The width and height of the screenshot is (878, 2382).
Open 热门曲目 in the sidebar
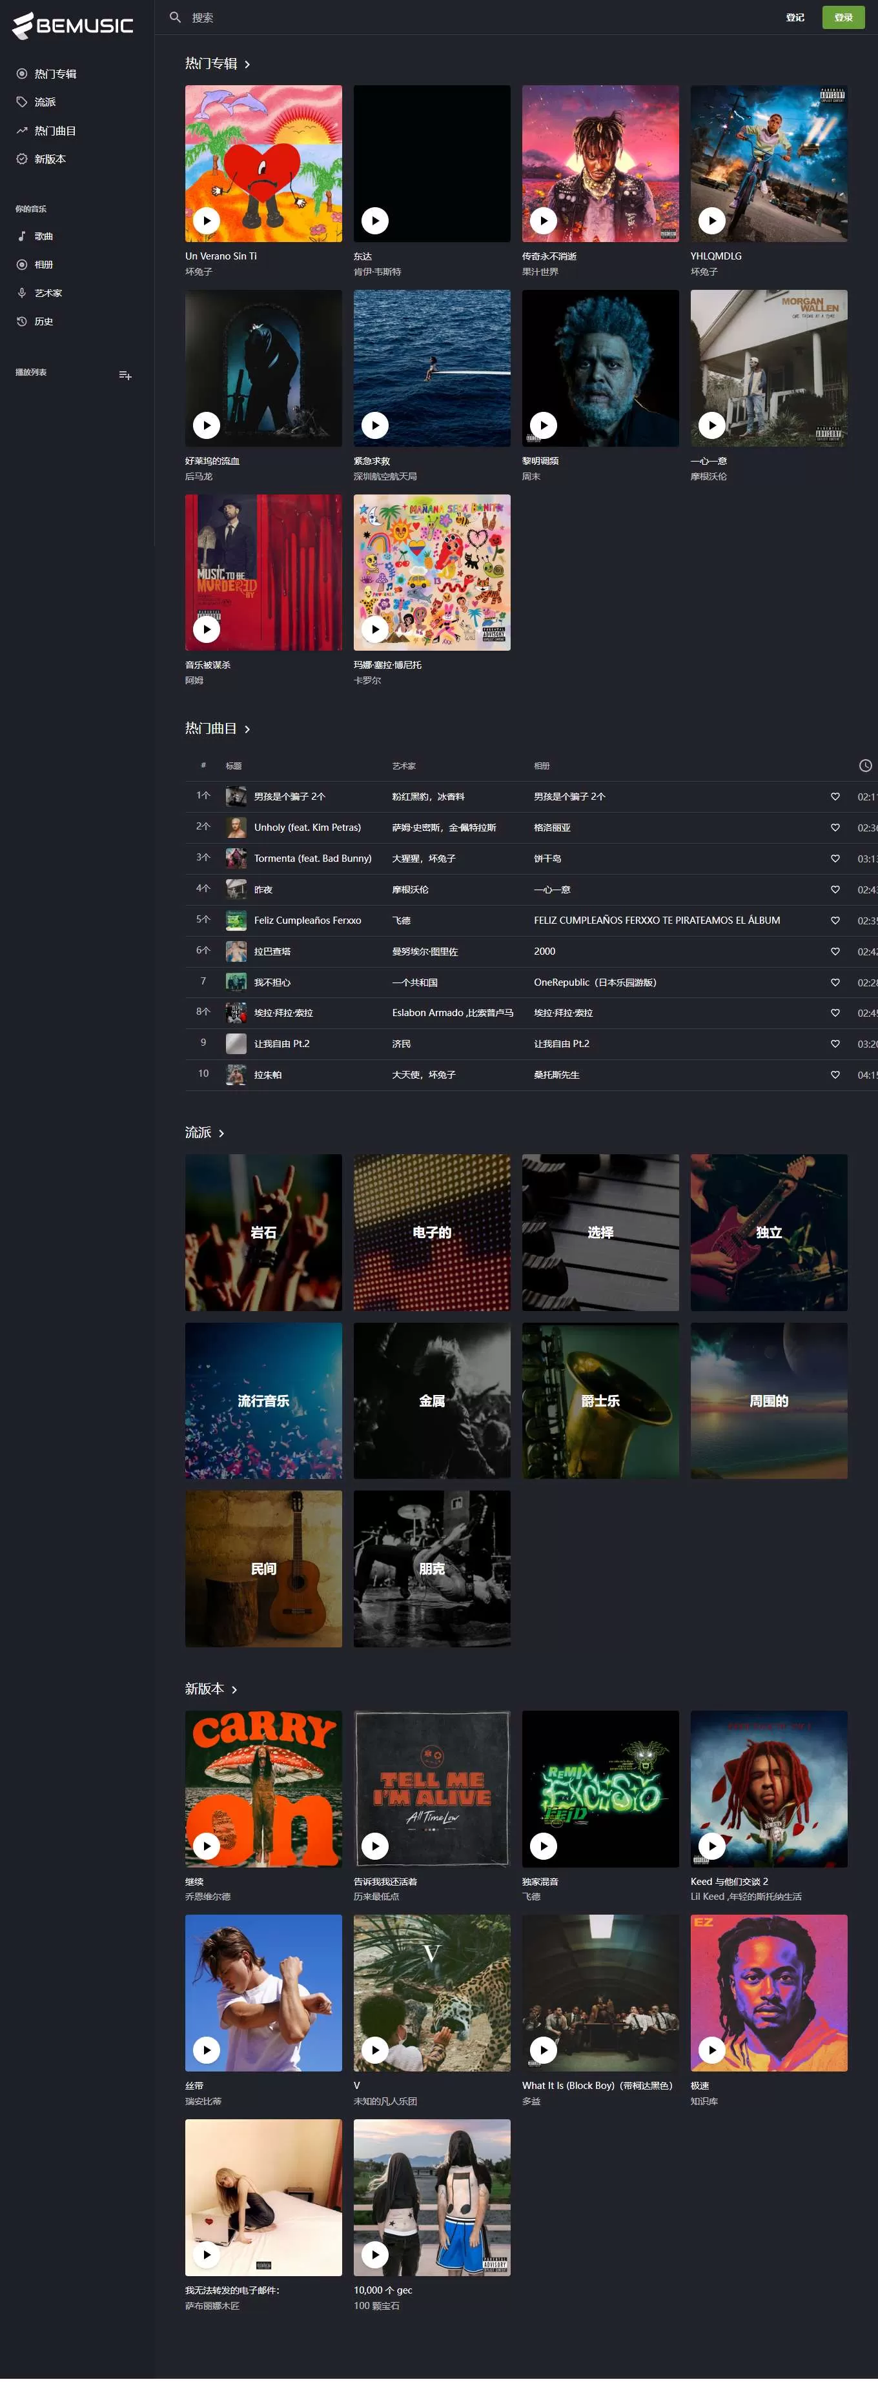click(55, 130)
